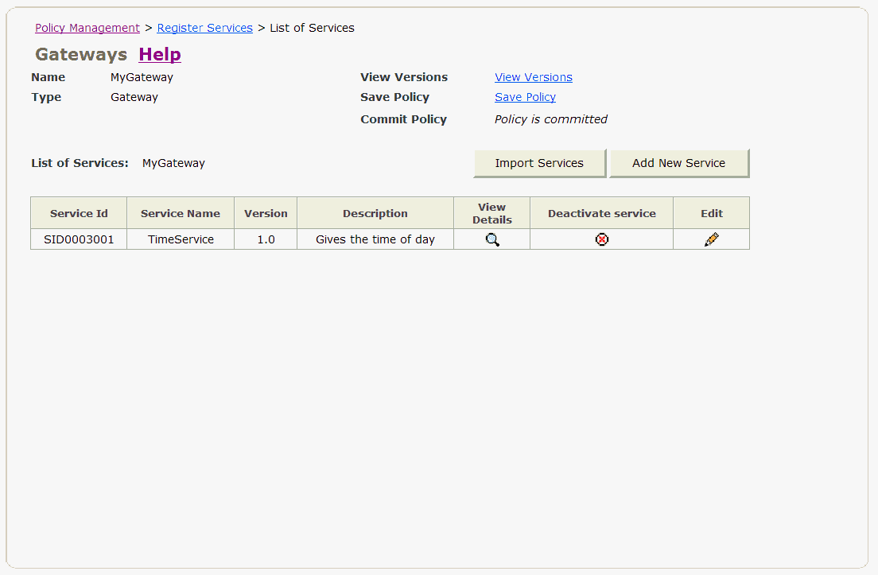
Task: Click the View Details column header
Action: click(x=492, y=213)
